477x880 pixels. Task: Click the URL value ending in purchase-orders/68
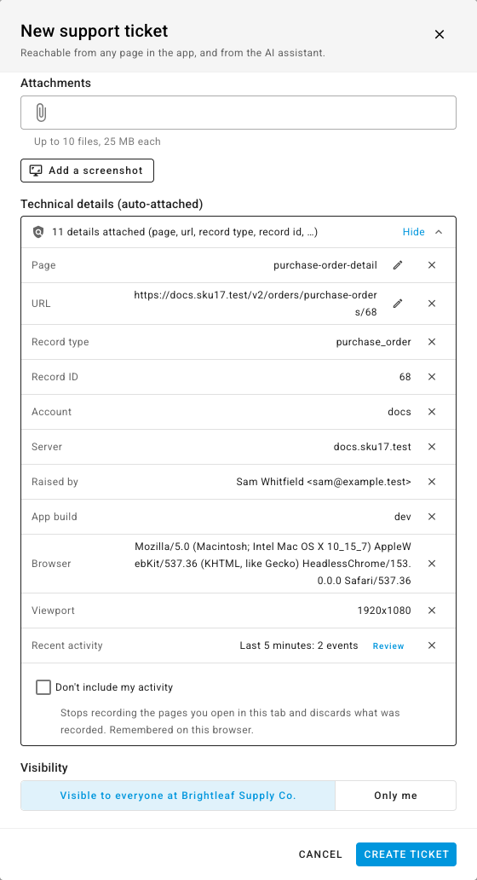coord(256,303)
